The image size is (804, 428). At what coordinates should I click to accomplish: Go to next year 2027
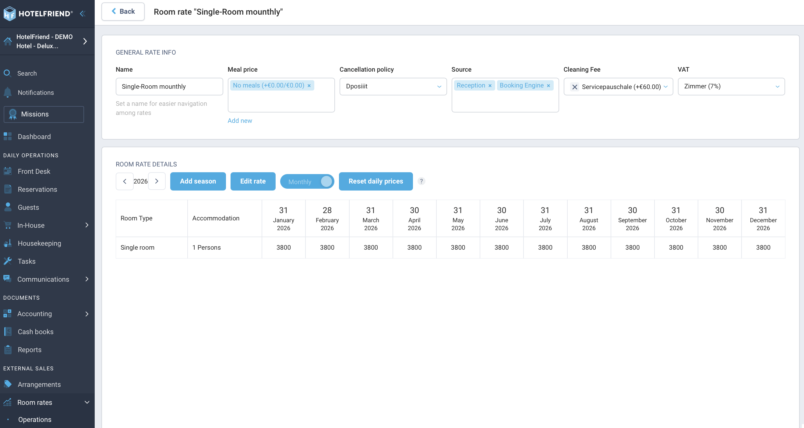157,181
